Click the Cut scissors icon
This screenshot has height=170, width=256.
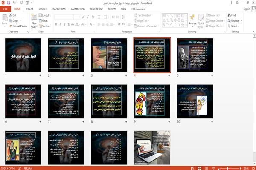[x=11, y=15]
